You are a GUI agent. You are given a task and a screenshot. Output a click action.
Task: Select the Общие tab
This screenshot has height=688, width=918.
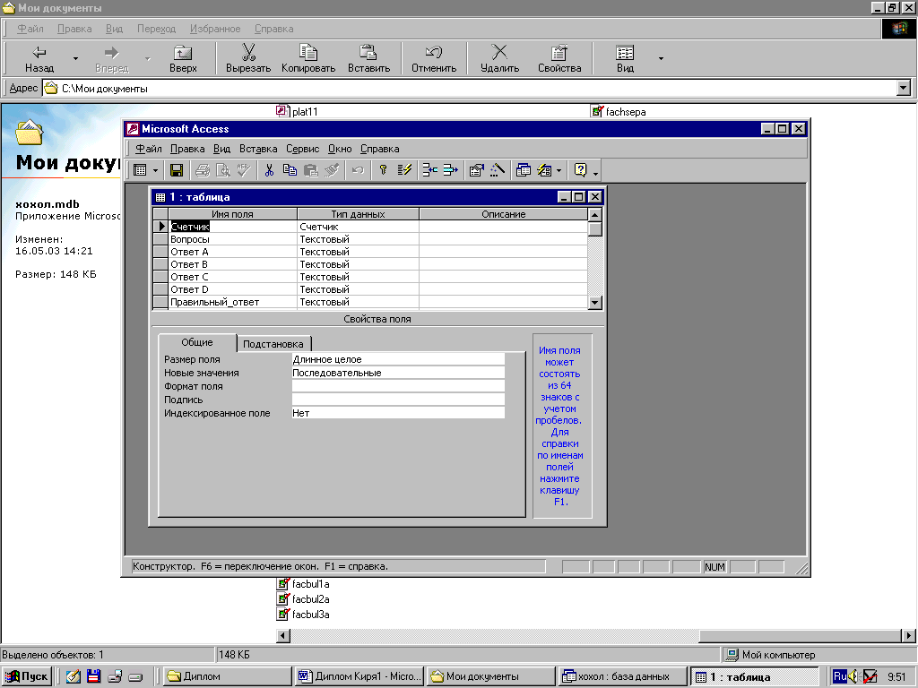point(197,342)
